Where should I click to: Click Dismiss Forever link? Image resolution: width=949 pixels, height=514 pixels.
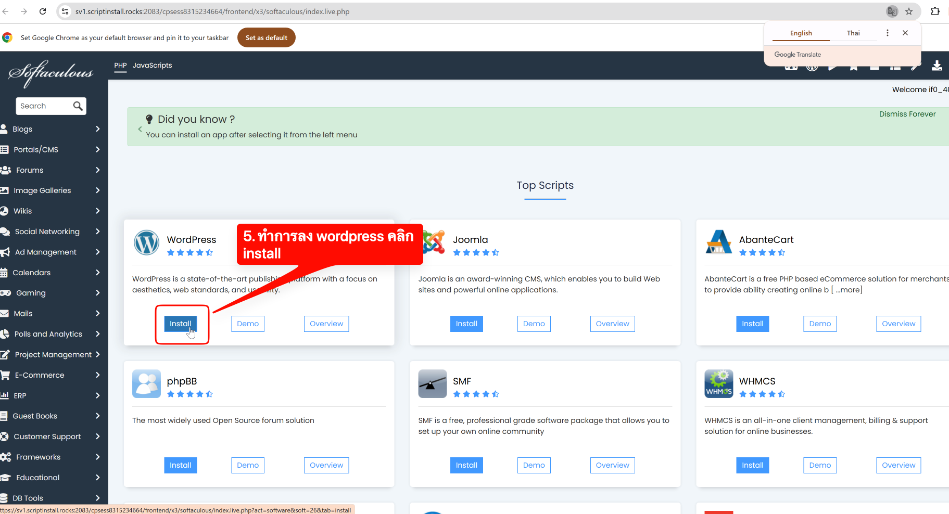click(x=907, y=114)
